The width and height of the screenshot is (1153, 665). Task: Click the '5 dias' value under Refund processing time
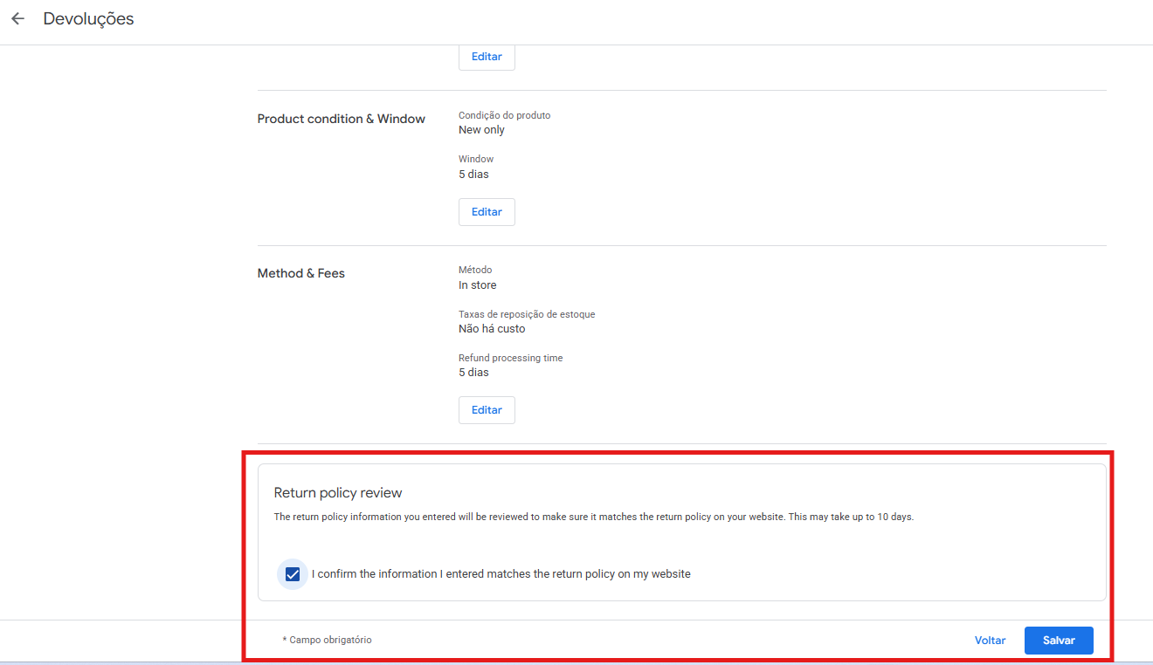[x=473, y=373]
